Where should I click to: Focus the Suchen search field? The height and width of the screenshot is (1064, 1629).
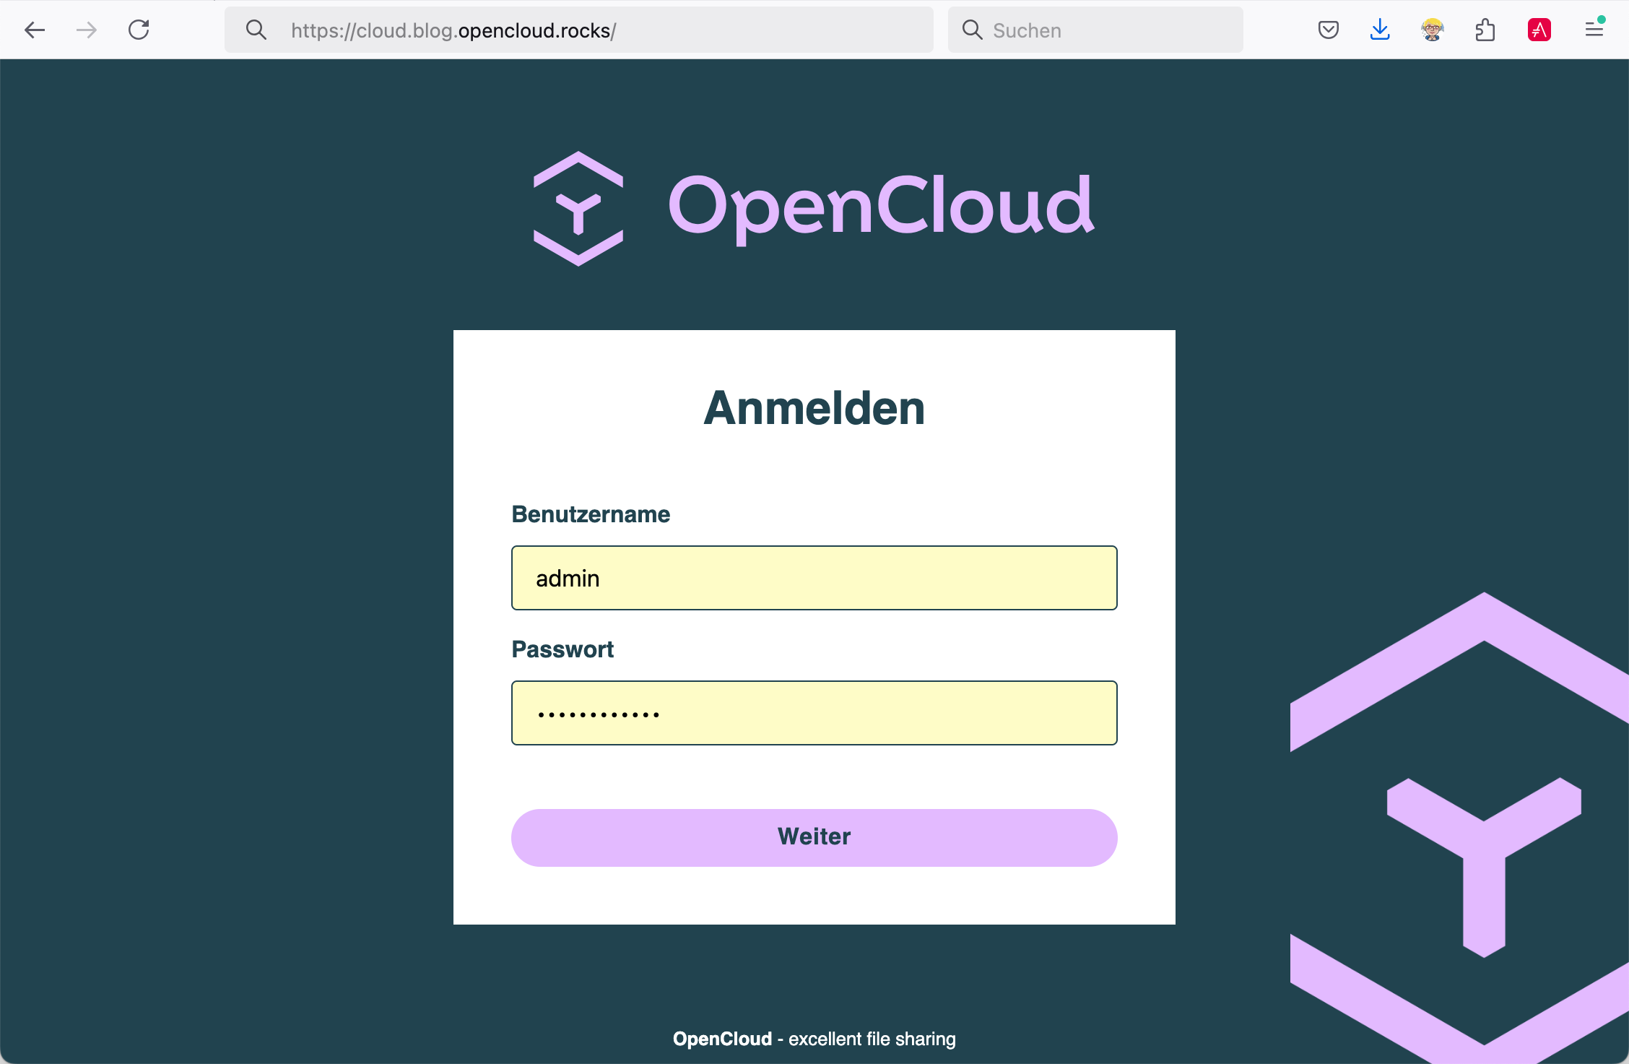1095,30
